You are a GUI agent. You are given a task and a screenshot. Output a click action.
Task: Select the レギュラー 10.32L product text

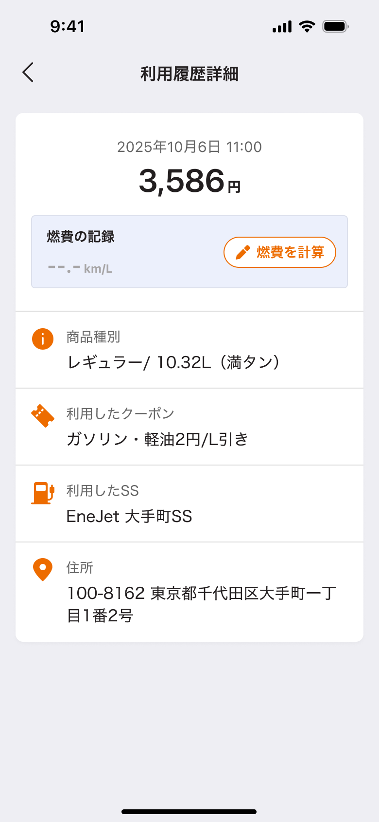(173, 362)
